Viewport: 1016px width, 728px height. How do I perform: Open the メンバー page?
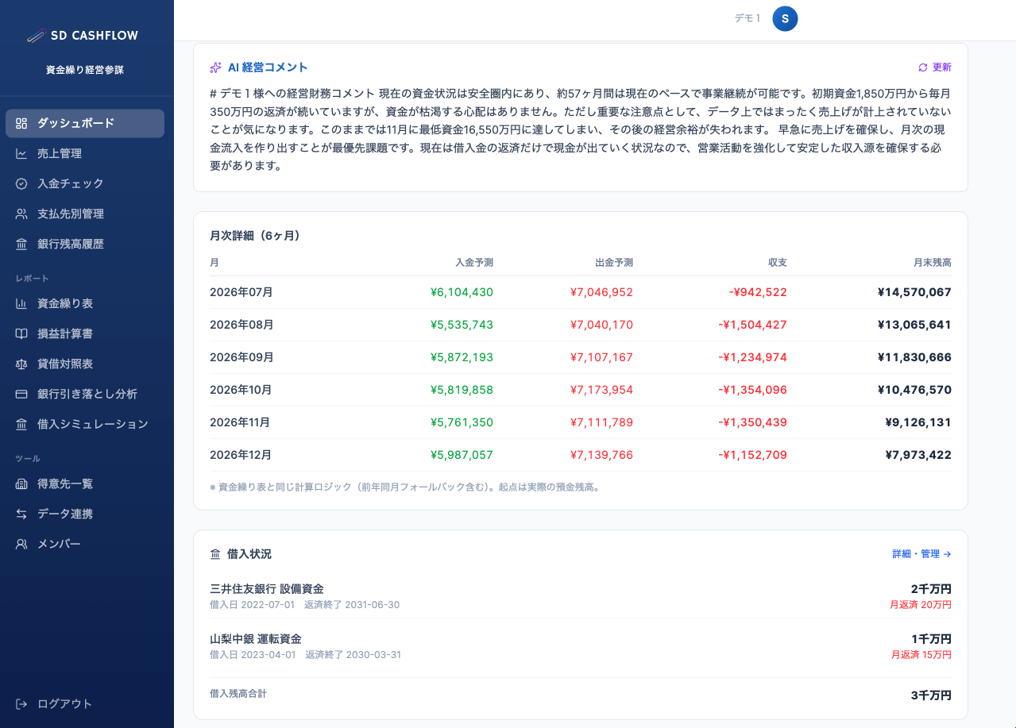click(x=85, y=544)
